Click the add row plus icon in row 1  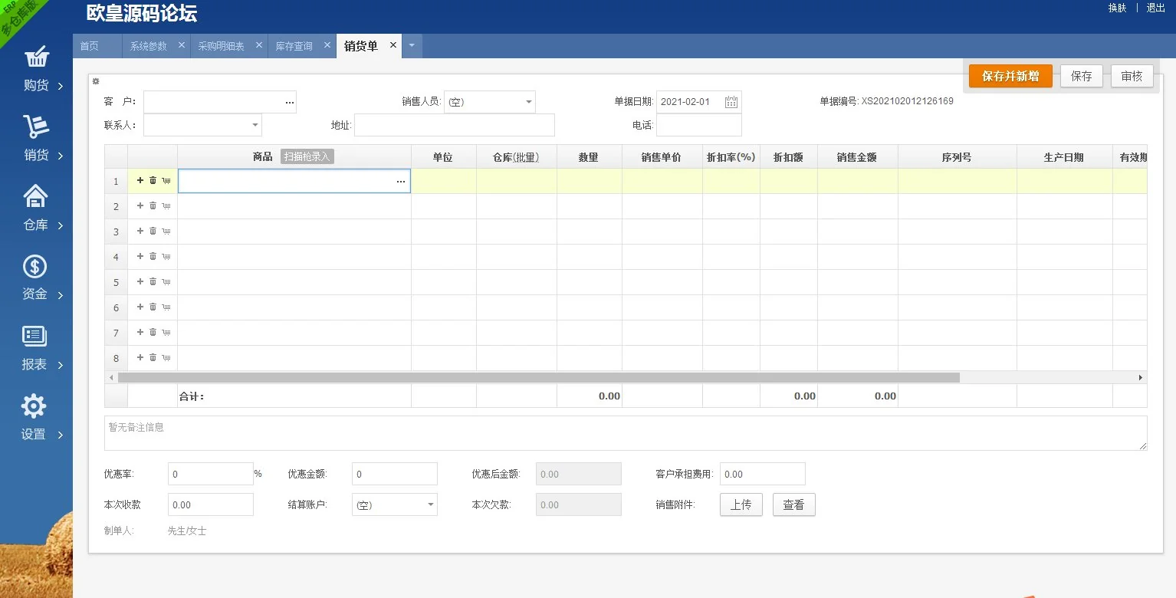coord(140,181)
